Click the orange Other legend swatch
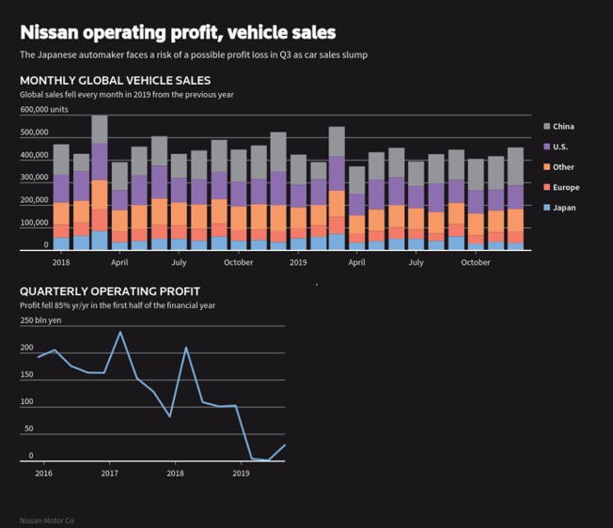Screen dimensions: 613x528 [x=547, y=166]
